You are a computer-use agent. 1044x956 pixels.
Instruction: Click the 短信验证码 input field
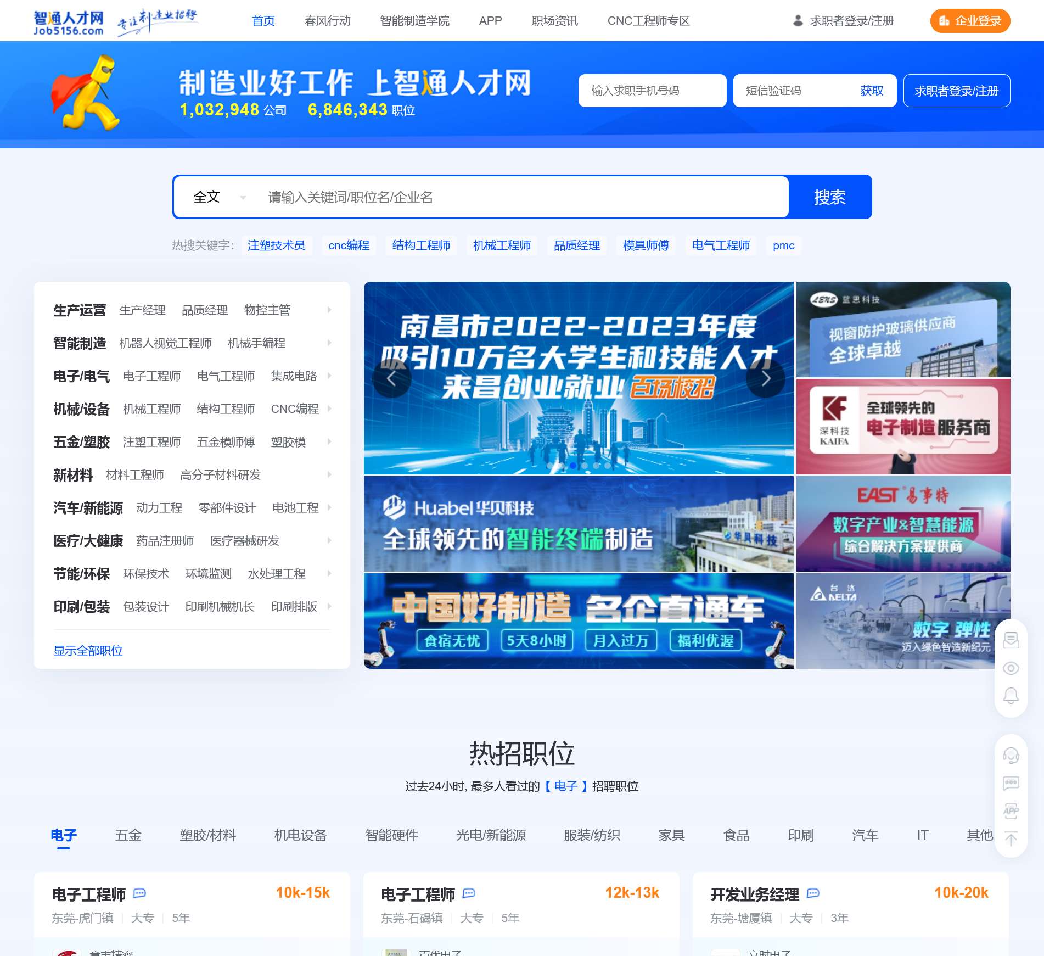796,91
